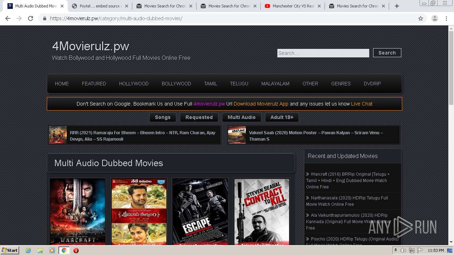Follow the Download Movierulz App link
Image resolution: width=454 pixels, height=255 pixels.
point(261,104)
